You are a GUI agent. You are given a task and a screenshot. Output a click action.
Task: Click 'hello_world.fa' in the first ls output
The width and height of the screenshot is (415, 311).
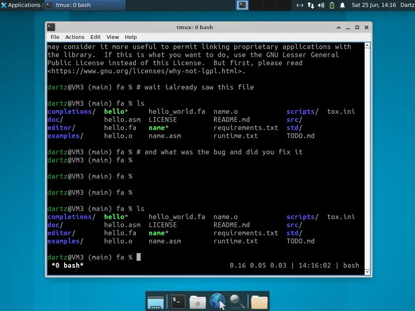pos(177,112)
